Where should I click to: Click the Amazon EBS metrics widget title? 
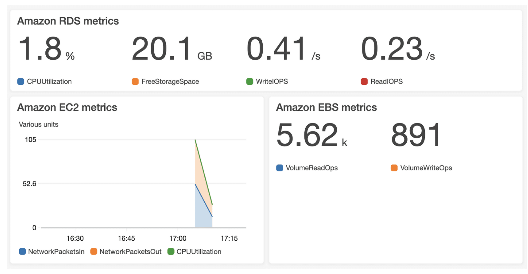326,107
